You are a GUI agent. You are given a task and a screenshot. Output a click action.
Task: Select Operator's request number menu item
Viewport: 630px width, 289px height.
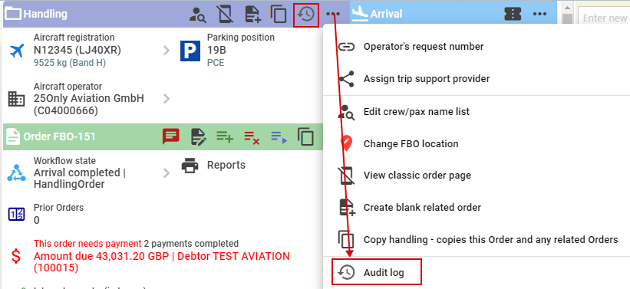tap(477, 47)
